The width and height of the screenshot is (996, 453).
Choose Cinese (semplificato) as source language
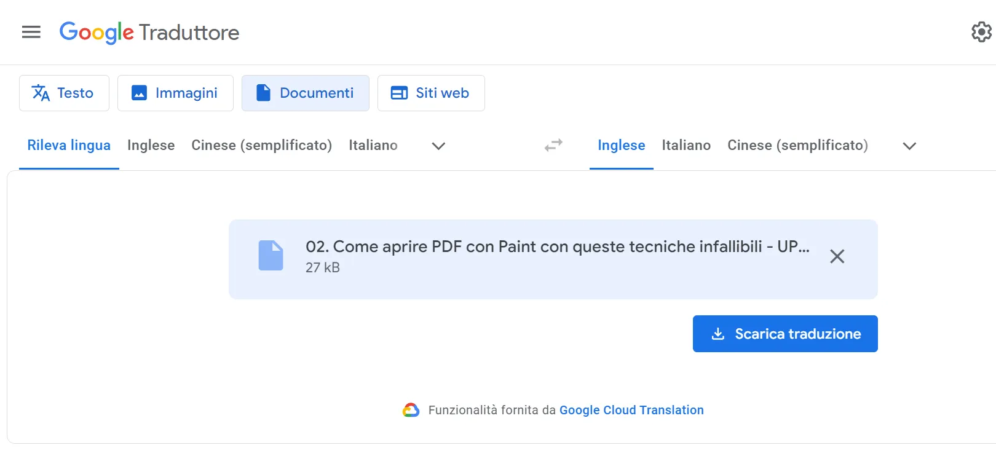[x=262, y=146]
